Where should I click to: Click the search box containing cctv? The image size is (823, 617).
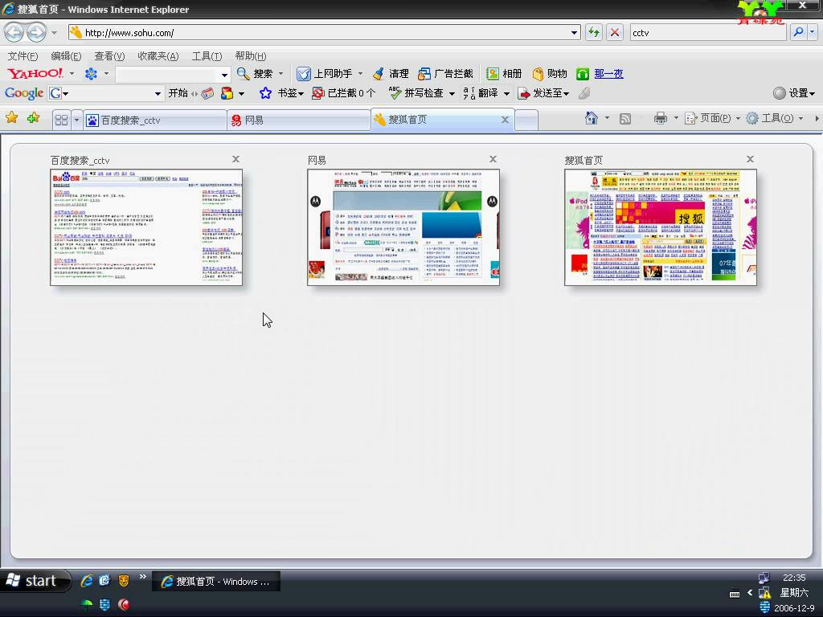point(708,32)
